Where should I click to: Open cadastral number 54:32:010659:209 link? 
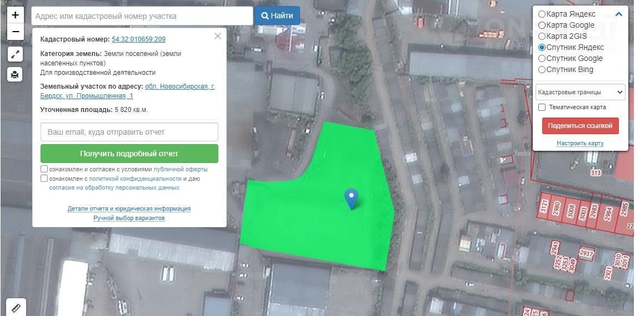coord(138,39)
